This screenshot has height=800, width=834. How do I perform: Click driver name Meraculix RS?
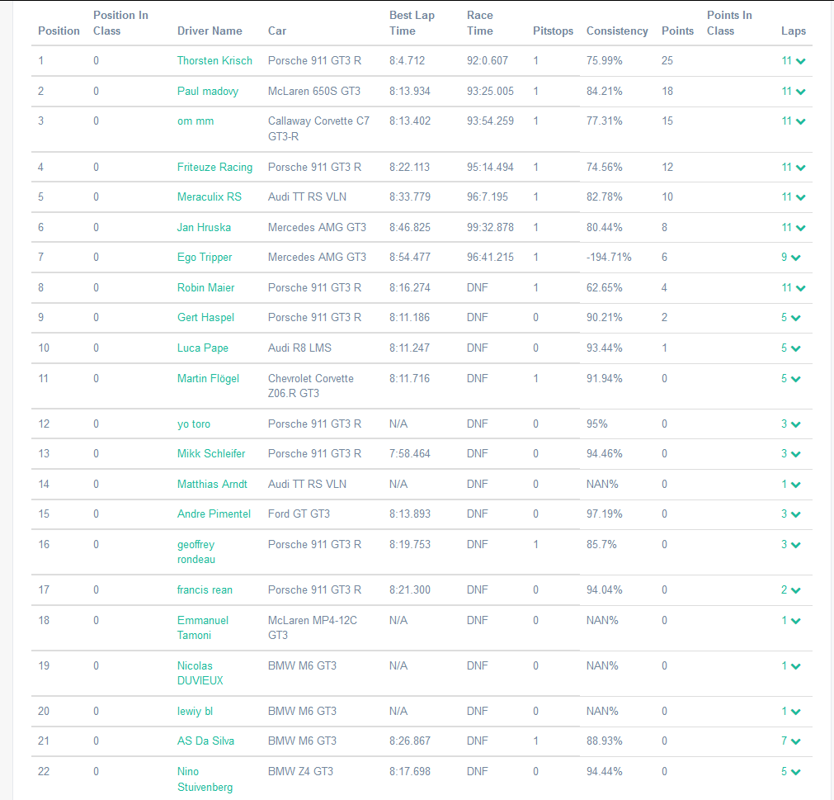[x=210, y=197]
